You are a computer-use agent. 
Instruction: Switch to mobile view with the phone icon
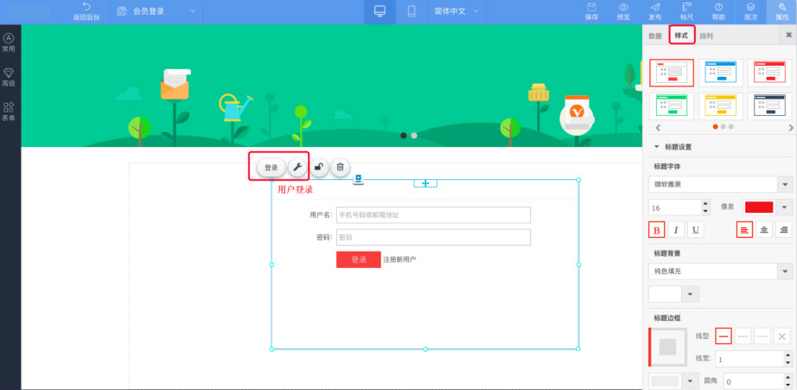pos(411,11)
